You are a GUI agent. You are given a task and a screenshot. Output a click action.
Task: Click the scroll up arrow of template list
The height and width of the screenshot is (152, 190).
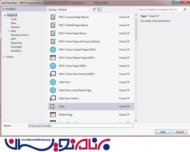pos(136,15)
